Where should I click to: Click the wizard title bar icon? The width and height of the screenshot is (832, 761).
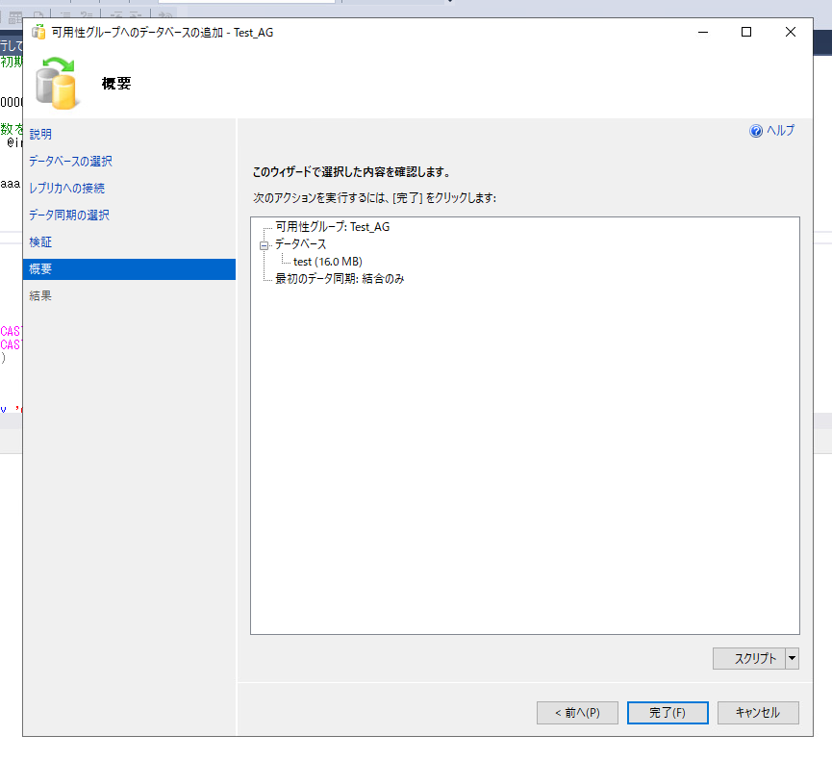[38, 33]
